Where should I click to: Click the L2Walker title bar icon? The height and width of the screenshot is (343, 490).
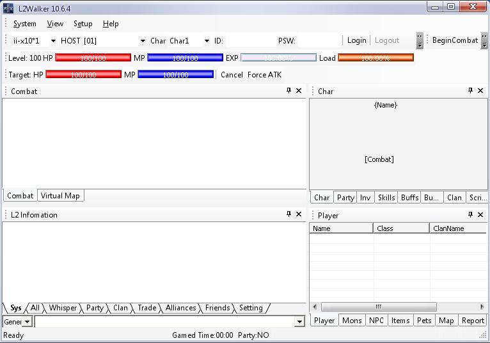pos(8,8)
